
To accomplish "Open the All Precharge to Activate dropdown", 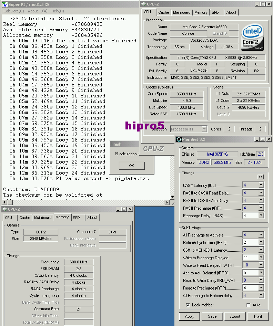I will (x=261, y=234).
